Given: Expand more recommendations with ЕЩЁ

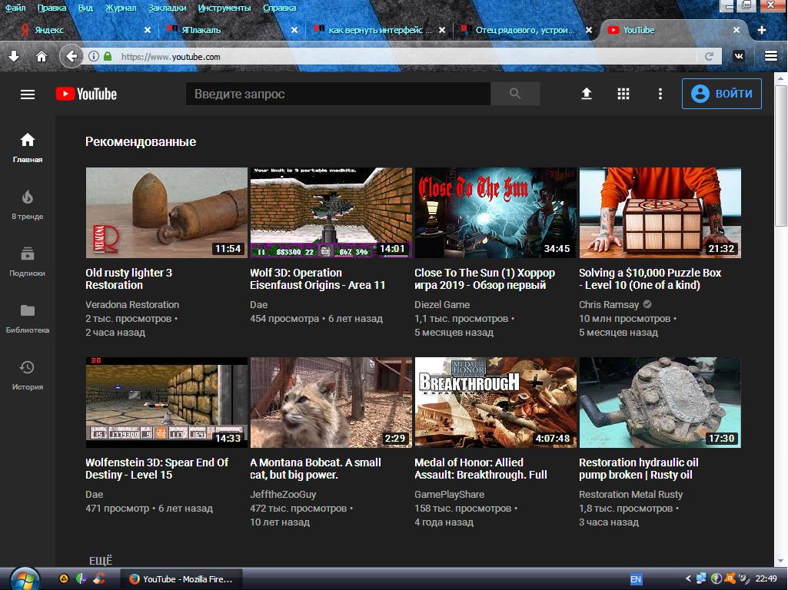Looking at the screenshot, I should click(x=100, y=560).
